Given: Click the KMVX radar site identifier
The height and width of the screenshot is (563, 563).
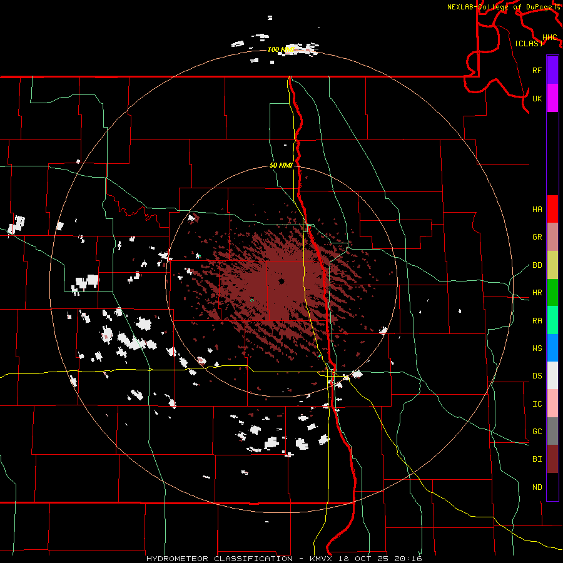Looking at the screenshot, I should [322, 559].
